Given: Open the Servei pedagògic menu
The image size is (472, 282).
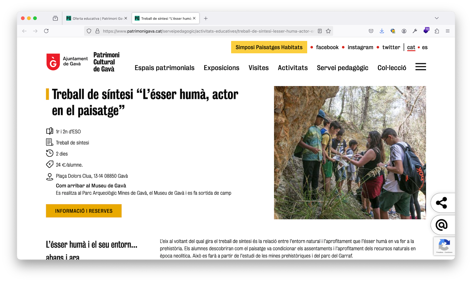Looking at the screenshot, I should tap(342, 68).
